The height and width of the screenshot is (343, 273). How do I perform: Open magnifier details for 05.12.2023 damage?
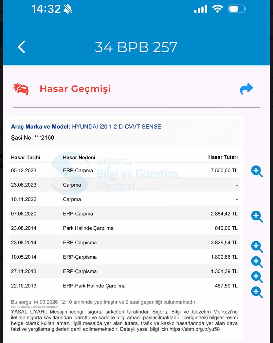click(x=257, y=171)
